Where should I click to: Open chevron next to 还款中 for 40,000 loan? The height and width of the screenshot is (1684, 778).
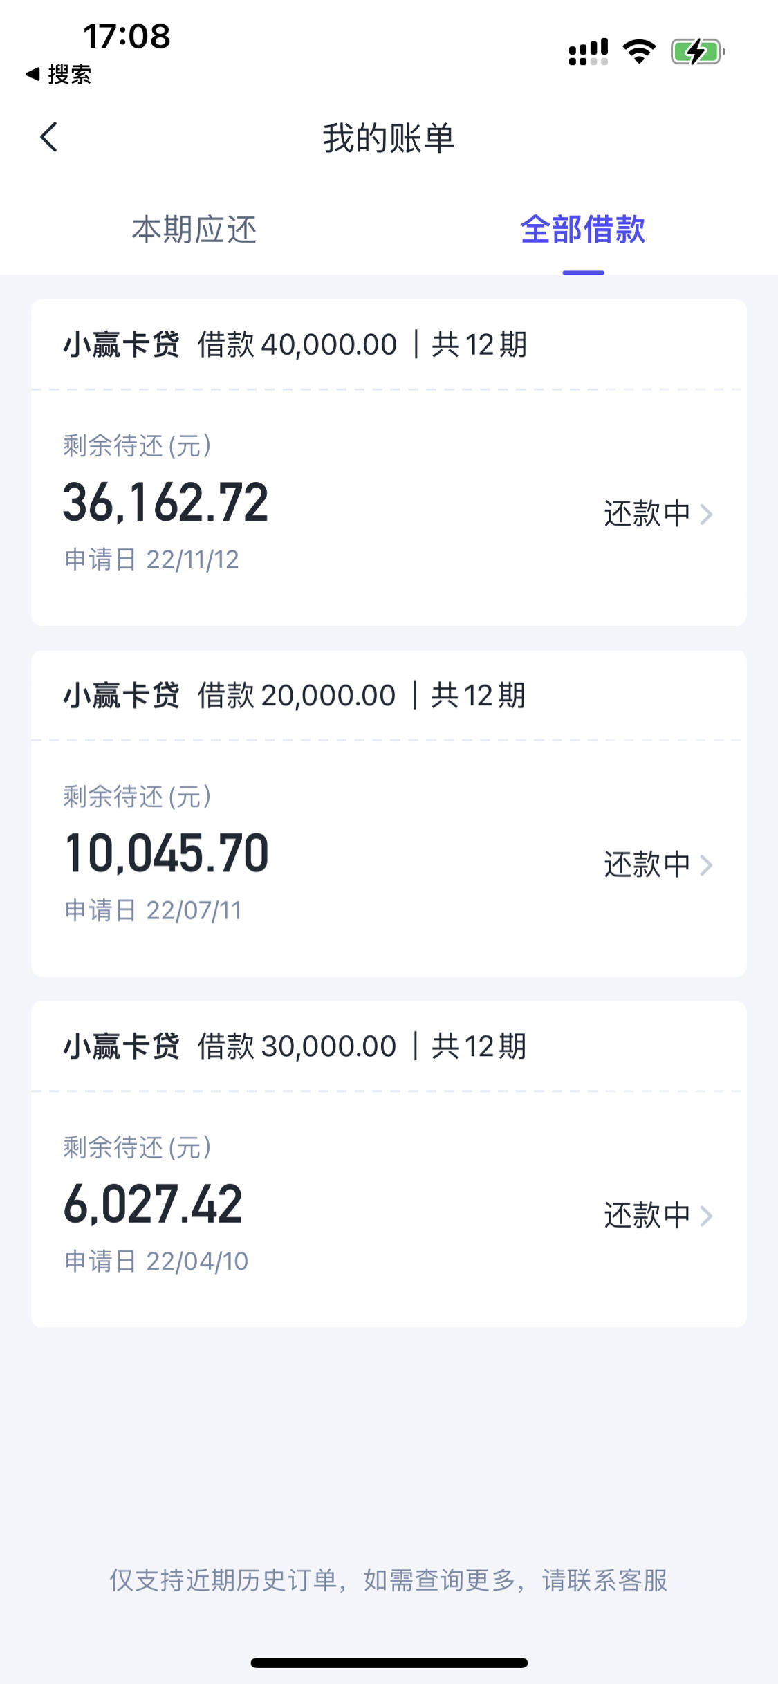point(706,515)
